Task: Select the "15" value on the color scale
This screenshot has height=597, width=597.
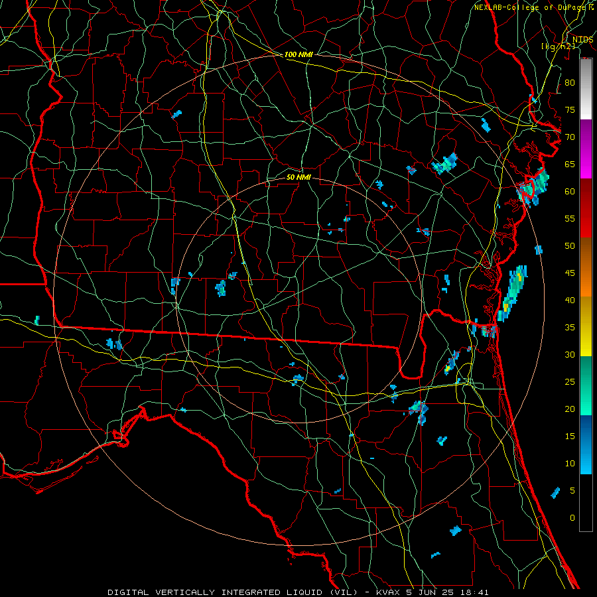Action: click(x=570, y=436)
